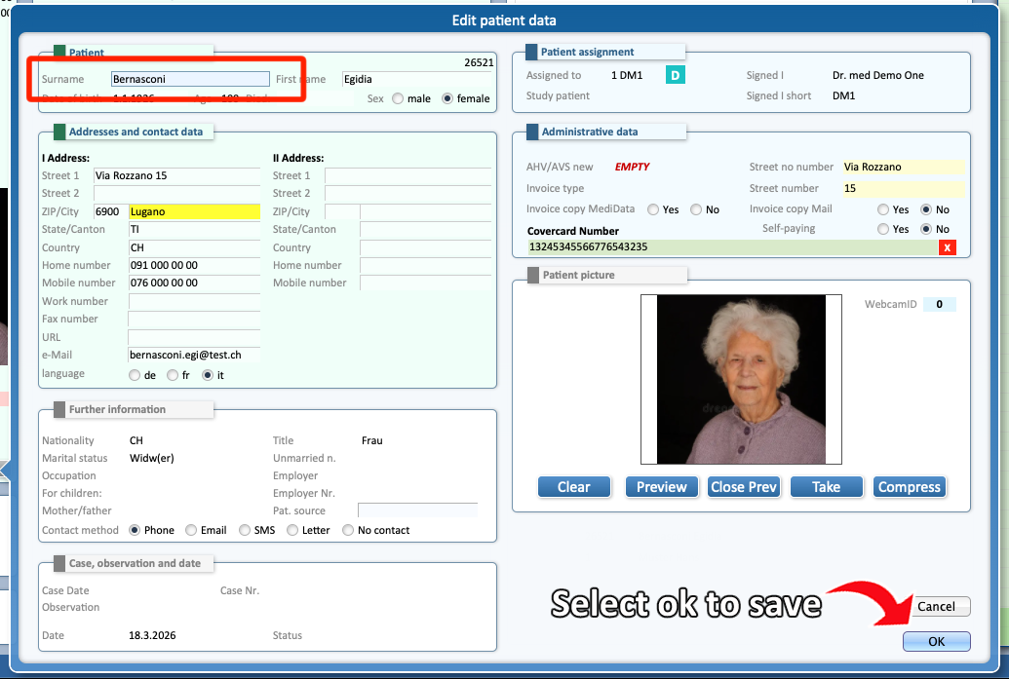Click the Covercard Number field 13245345566776543235

pos(732,246)
